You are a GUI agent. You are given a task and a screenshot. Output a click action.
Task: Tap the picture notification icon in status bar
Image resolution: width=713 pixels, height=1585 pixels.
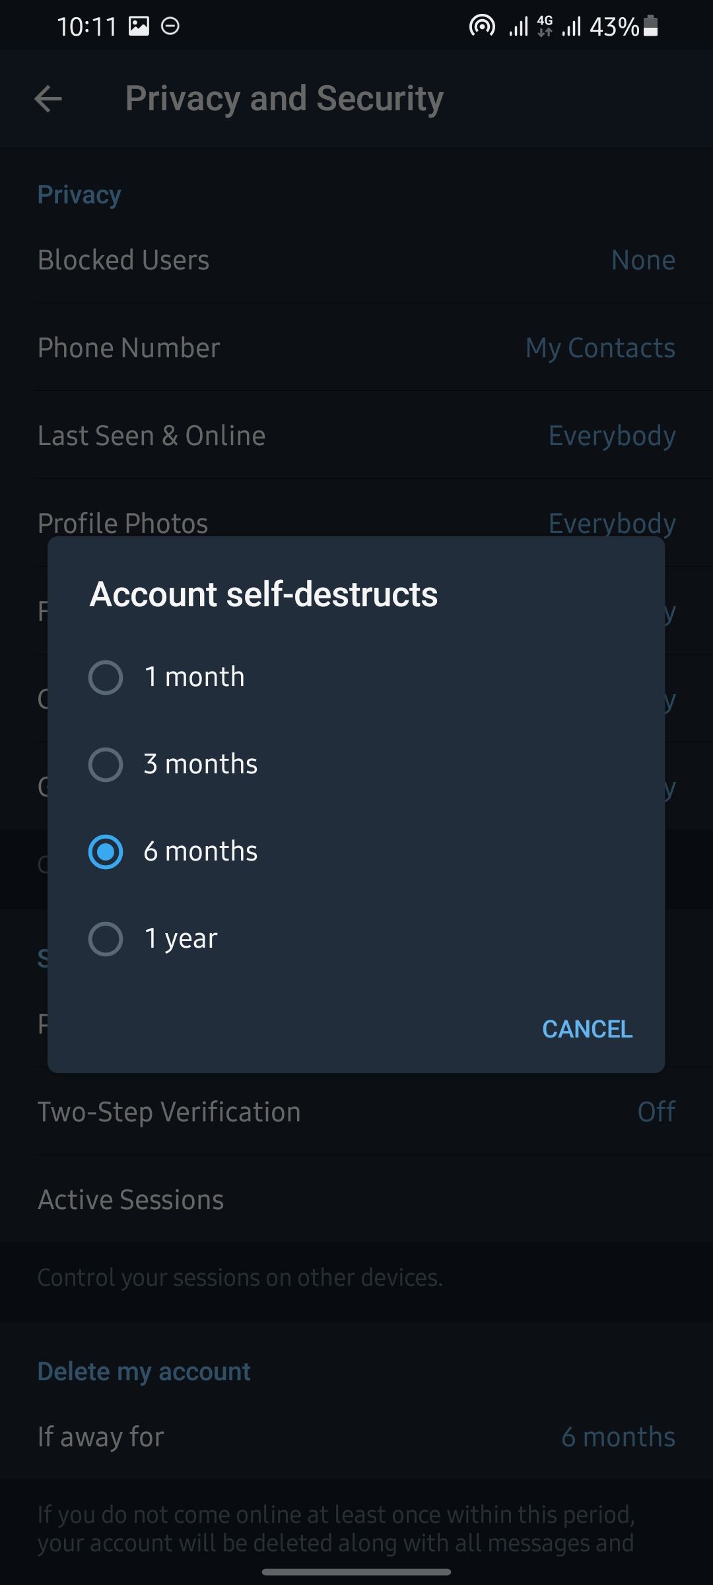click(x=139, y=26)
